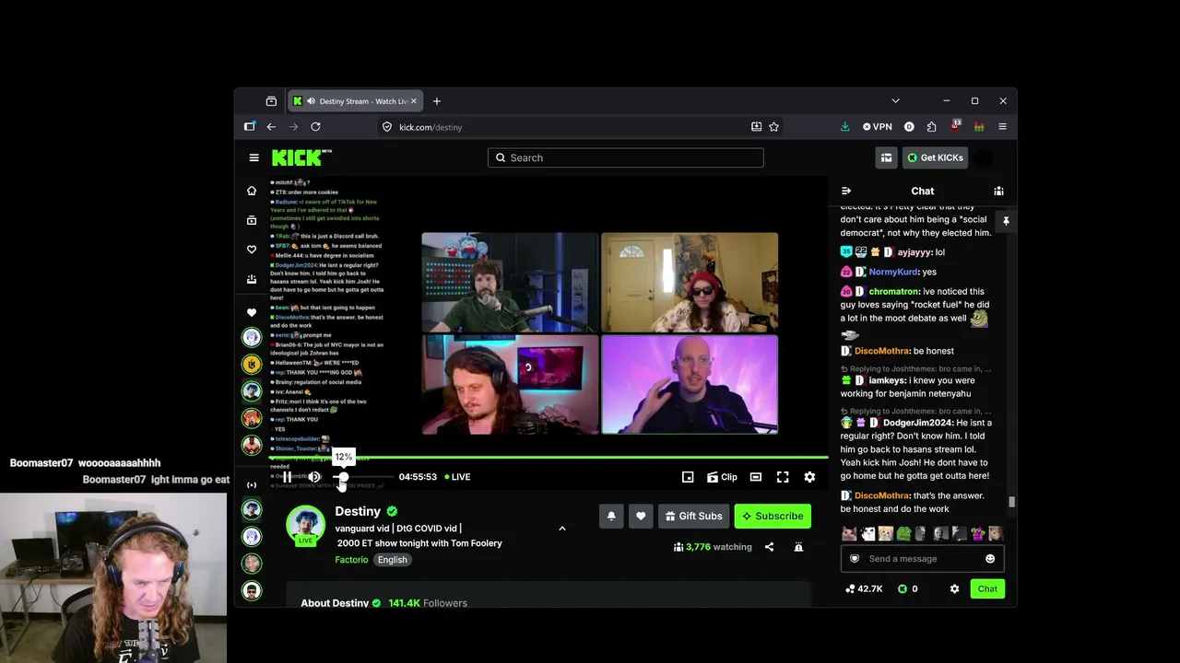Share the stream via share icon
The image size is (1180, 663).
click(x=769, y=547)
